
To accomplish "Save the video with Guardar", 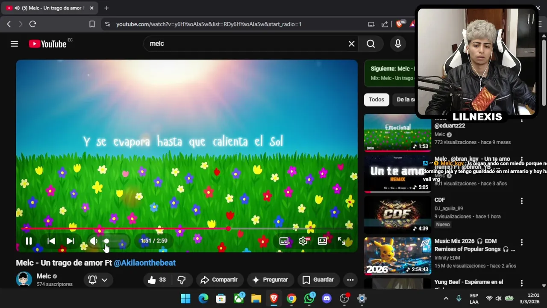I will click(318, 280).
